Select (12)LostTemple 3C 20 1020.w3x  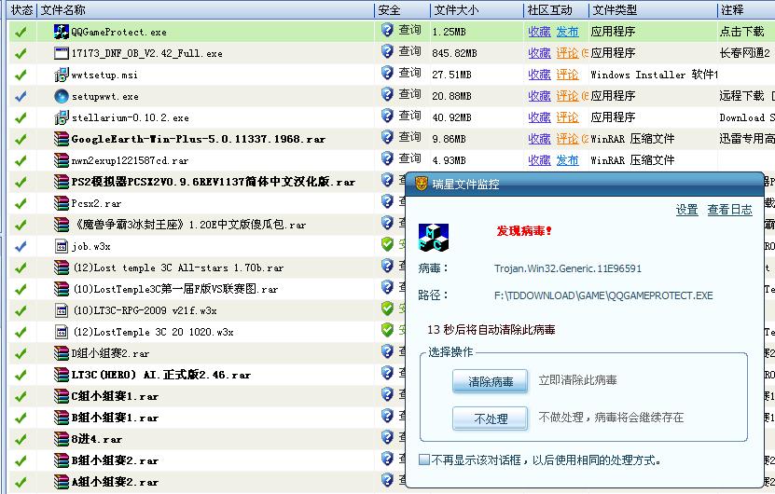point(153,332)
